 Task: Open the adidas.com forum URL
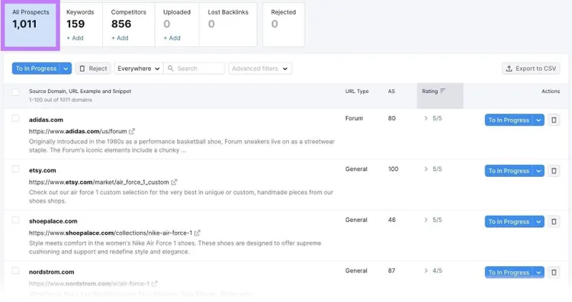pos(78,131)
